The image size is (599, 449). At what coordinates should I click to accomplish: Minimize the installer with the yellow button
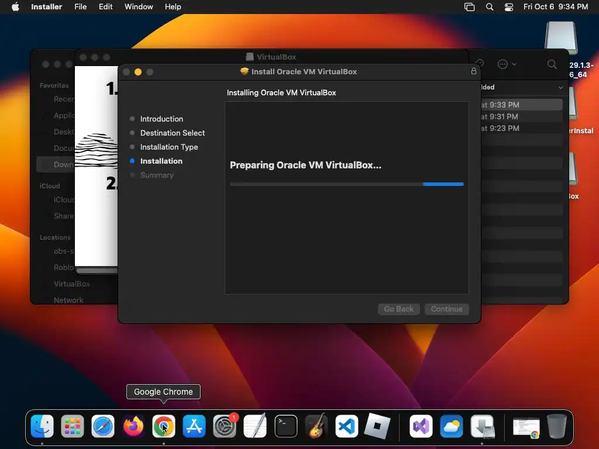[138, 72]
